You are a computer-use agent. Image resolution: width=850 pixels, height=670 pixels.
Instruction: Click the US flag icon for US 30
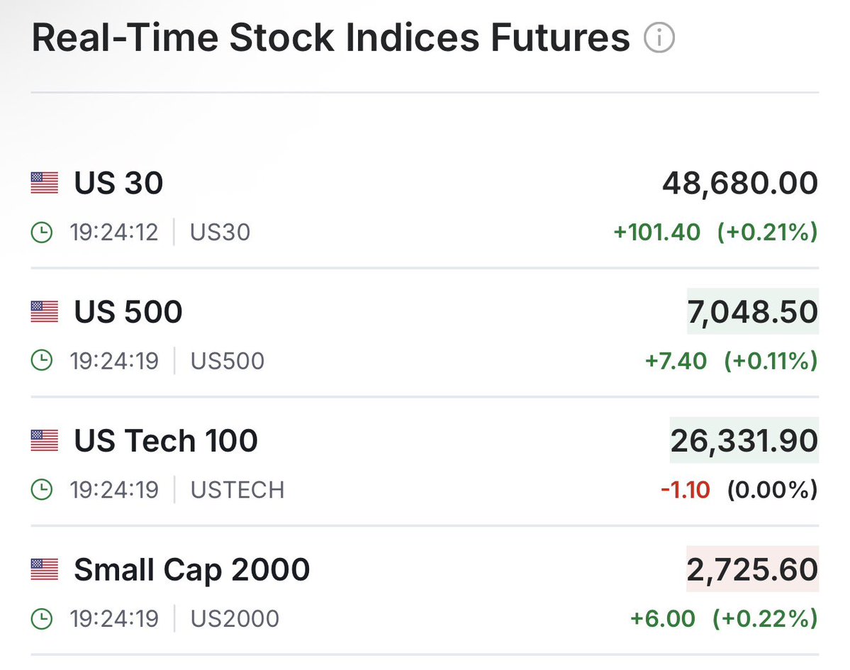click(44, 184)
